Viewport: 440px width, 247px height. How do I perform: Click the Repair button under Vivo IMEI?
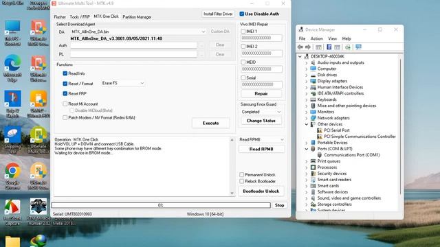261,93
